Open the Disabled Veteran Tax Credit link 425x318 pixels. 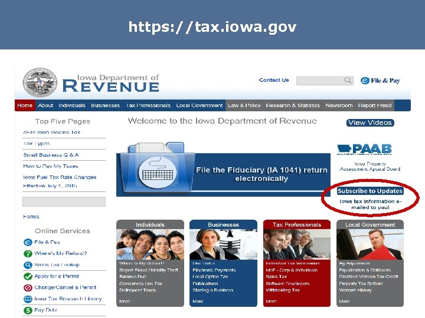tap(368, 277)
